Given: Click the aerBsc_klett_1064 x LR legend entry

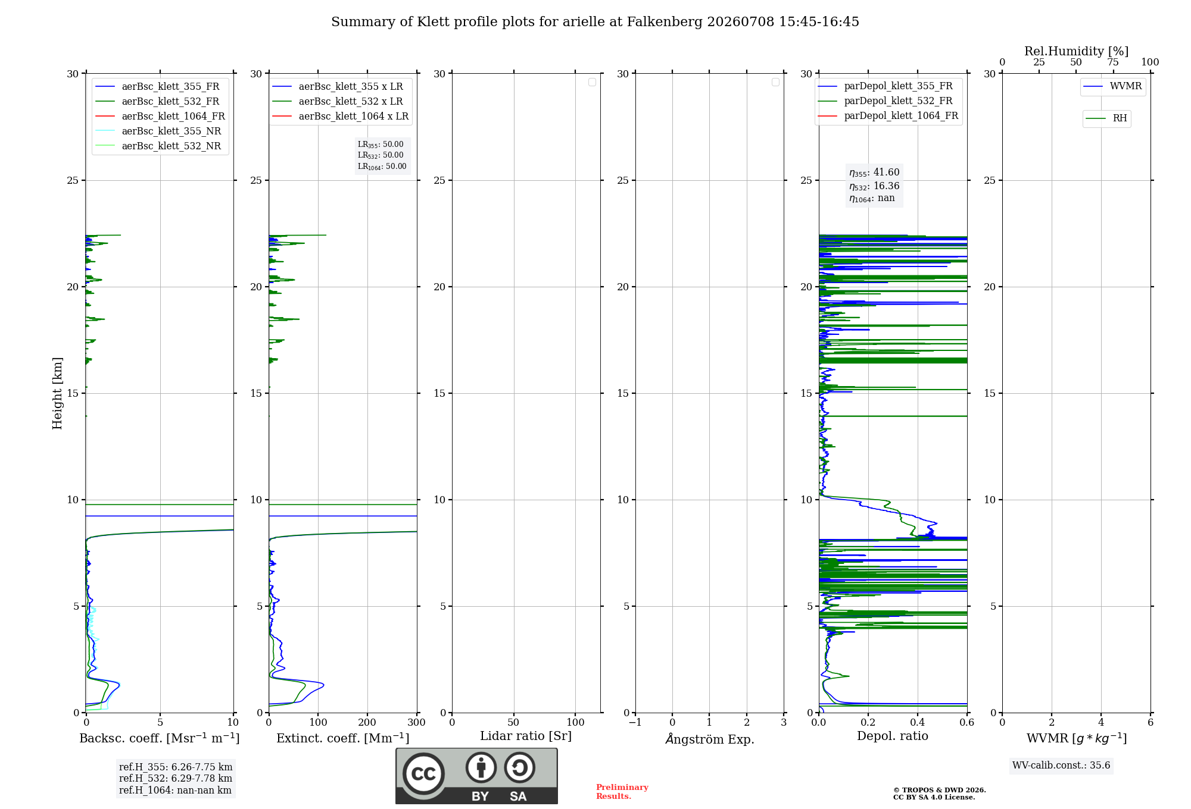Looking at the screenshot, I should (340, 117).
